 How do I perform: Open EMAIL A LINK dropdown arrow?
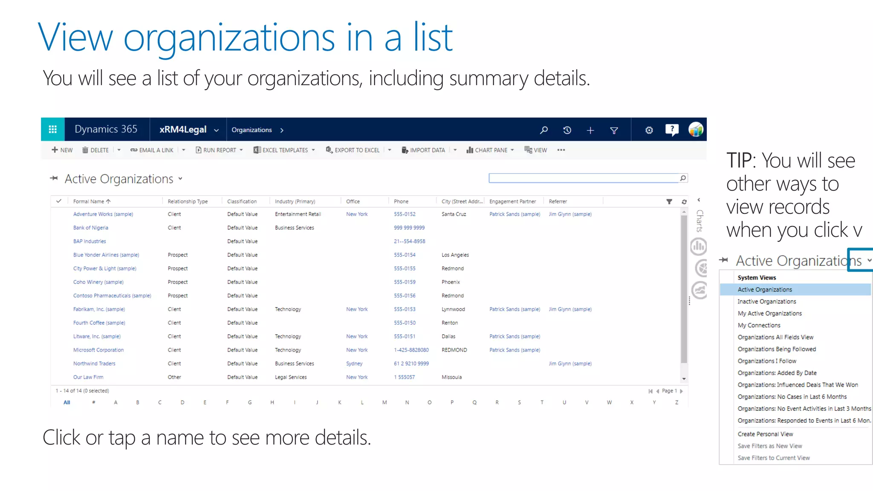click(x=184, y=150)
